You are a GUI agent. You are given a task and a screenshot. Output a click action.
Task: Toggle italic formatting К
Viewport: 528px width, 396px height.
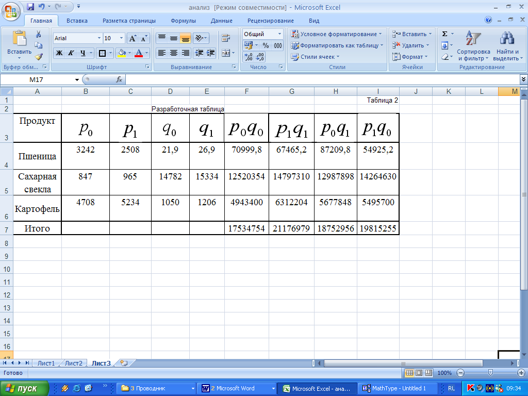coord(71,53)
